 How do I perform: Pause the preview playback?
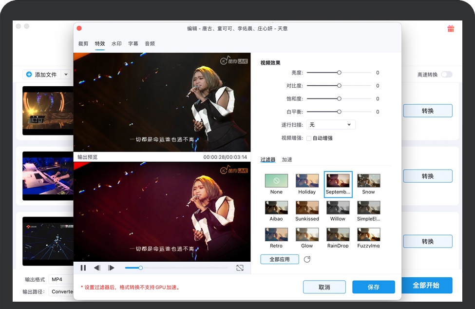coord(83,268)
